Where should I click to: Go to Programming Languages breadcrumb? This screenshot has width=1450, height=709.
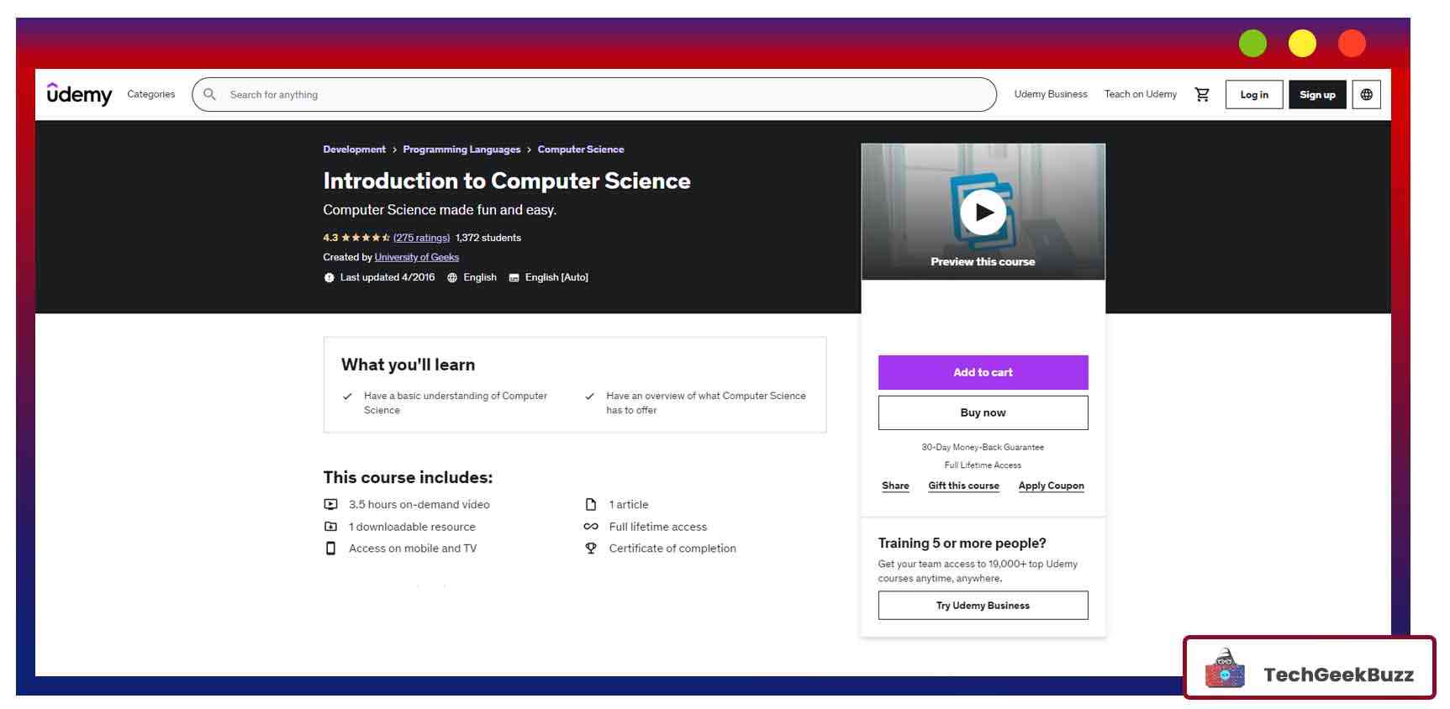coord(461,150)
